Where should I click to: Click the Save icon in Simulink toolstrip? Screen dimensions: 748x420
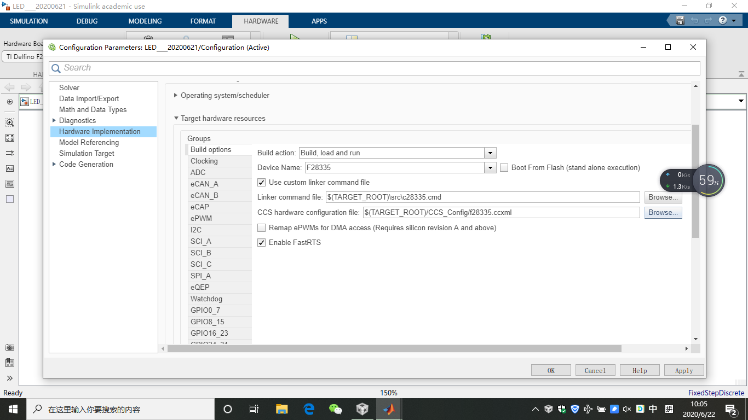pyautogui.click(x=680, y=21)
